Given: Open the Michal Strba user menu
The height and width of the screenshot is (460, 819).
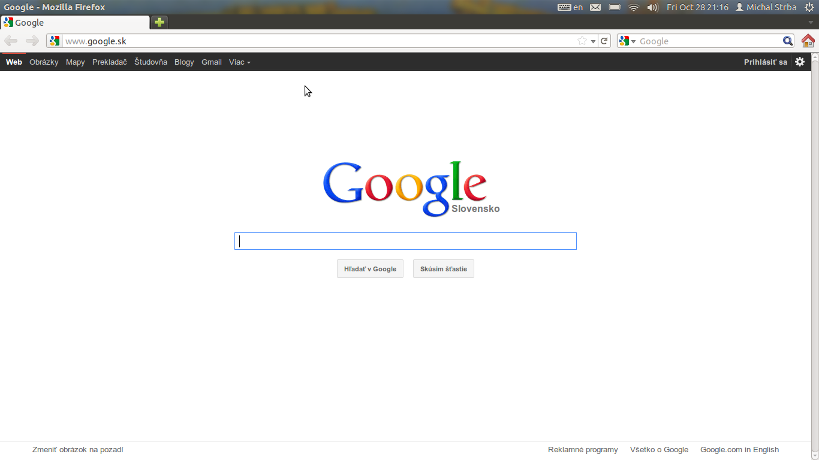Looking at the screenshot, I should [766, 7].
